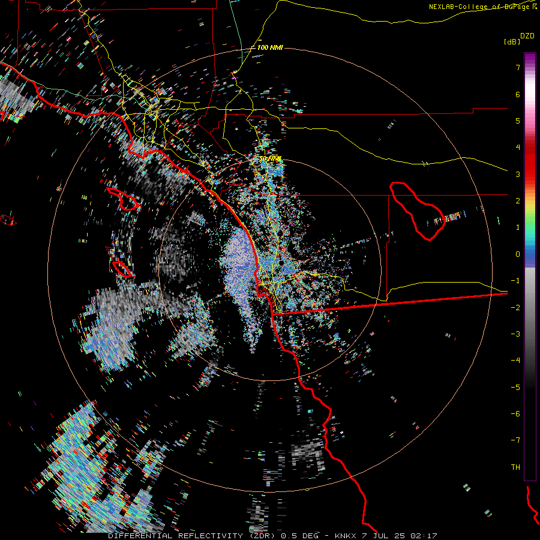Screen dimensions: 540x540
Task: Click the positive 2 scale value
Action: [518, 201]
